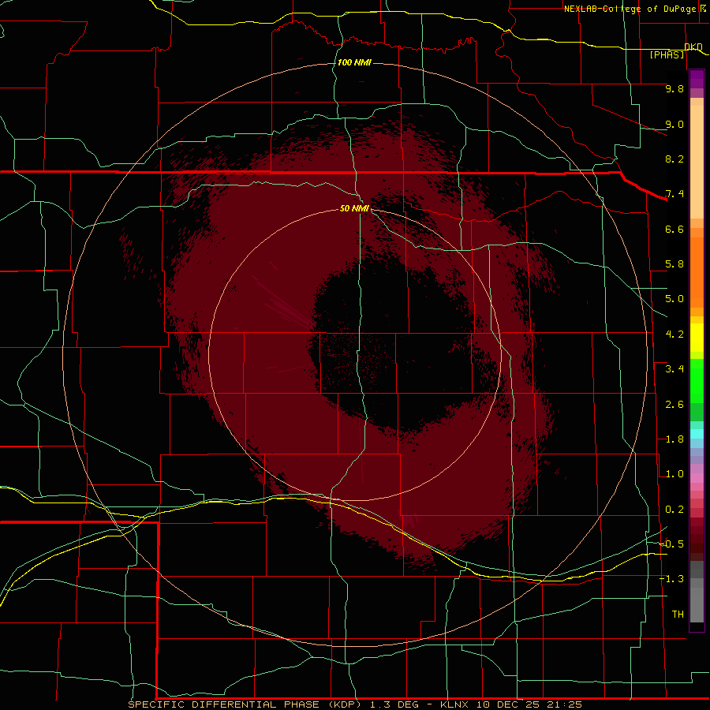The width and height of the screenshot is (710, 710).
Task: Click the DKD product label
Action: [693, 47]
